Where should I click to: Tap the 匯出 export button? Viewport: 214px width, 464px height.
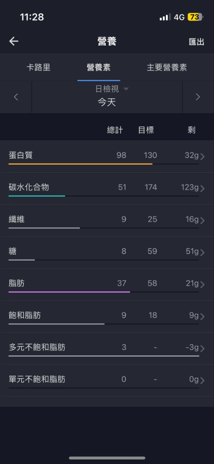[196, 42]
